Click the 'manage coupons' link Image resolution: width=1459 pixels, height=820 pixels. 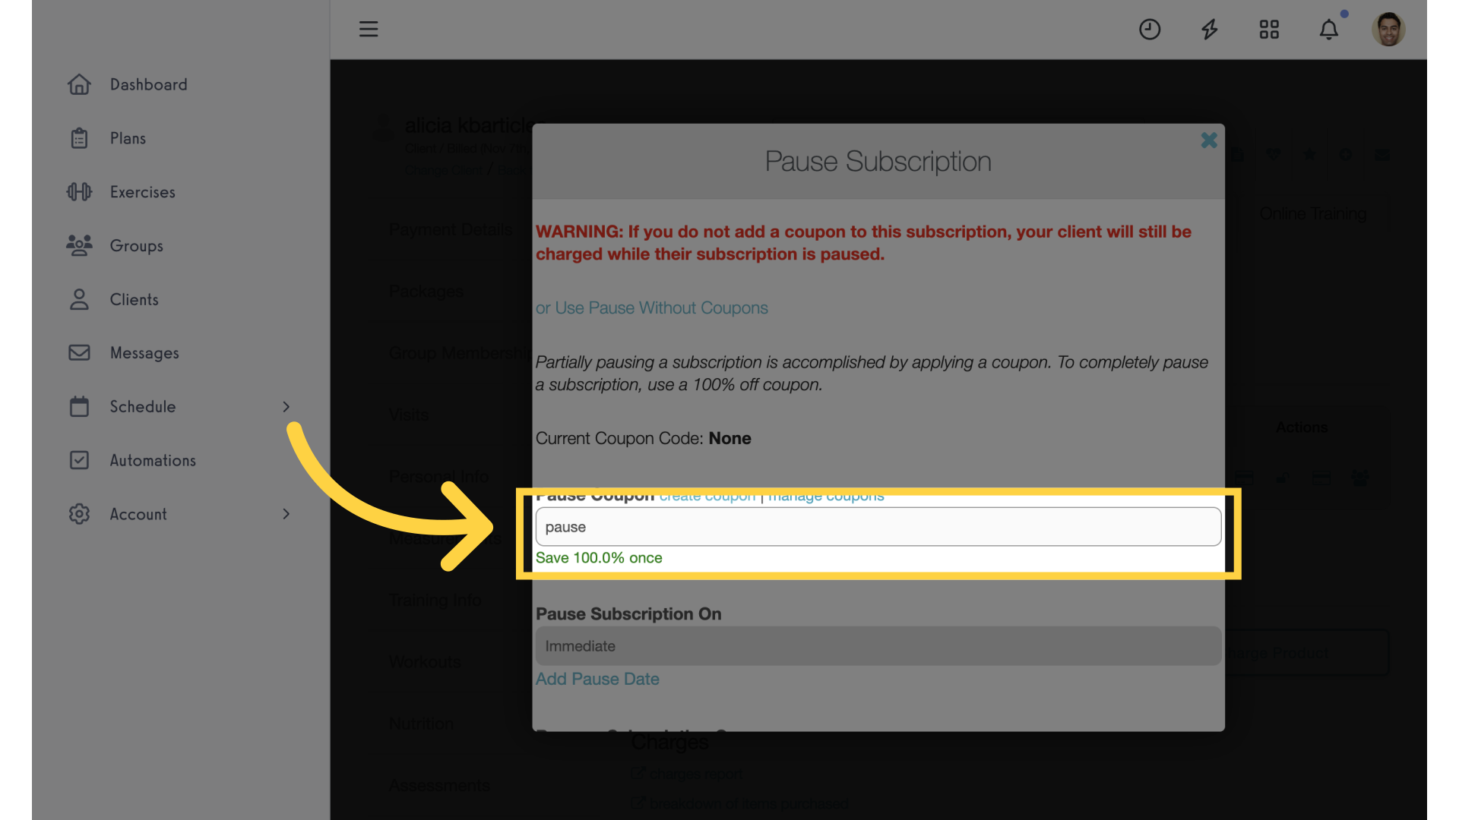pos(824,494)
